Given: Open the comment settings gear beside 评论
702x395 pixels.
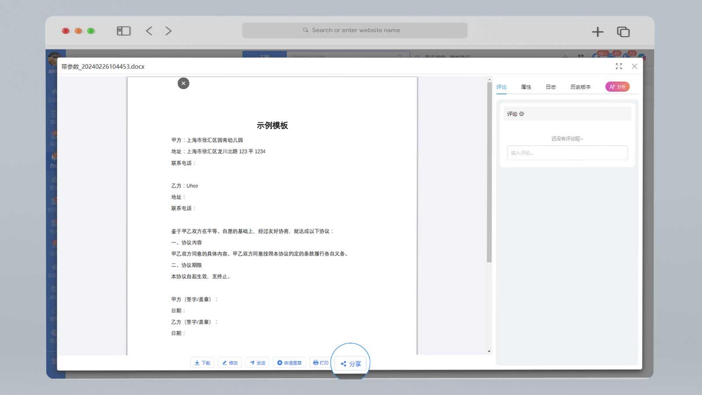Looking at the screenshot, I should coord(521,114).
